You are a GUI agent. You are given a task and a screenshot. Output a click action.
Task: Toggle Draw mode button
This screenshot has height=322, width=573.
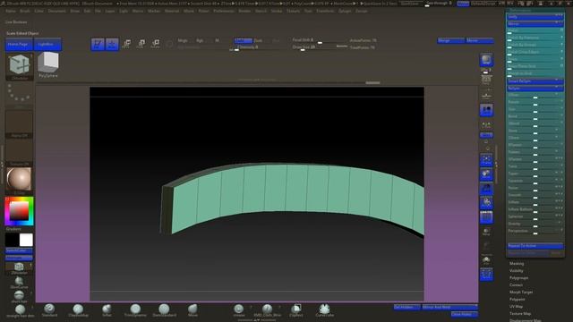112,44
